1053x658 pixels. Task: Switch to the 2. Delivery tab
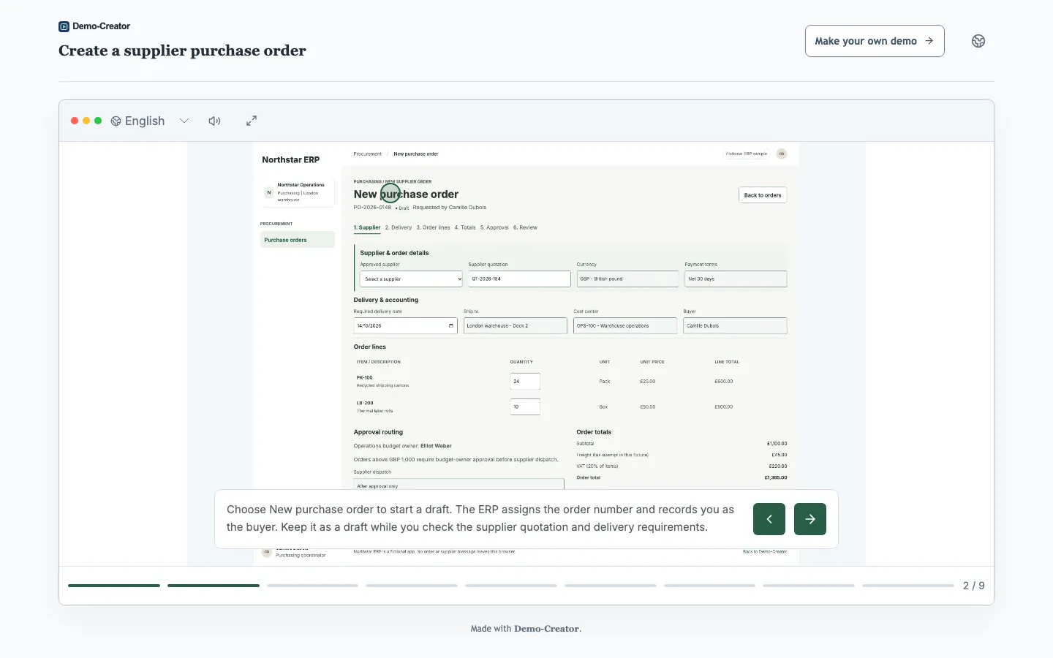399,227
